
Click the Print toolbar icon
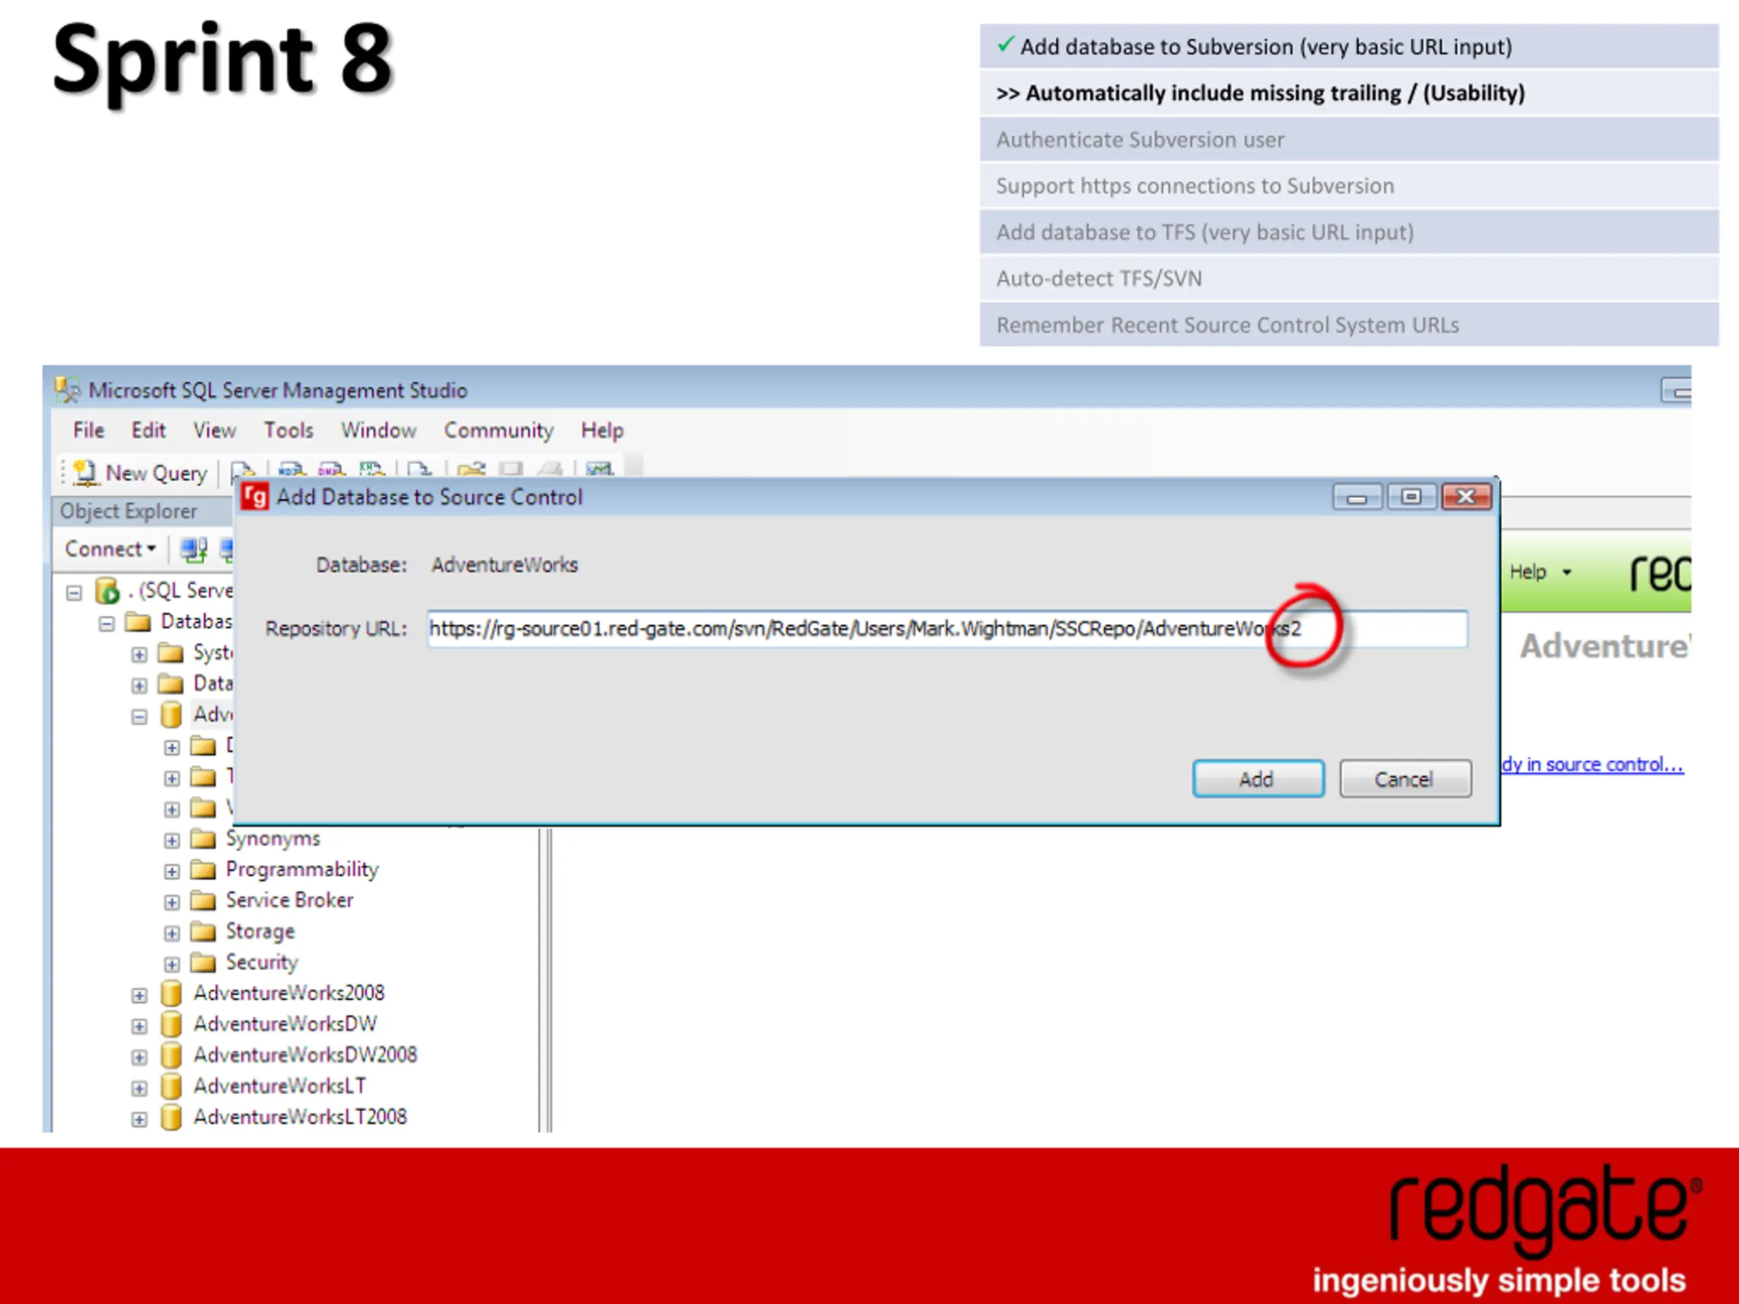tap(550, 469)
